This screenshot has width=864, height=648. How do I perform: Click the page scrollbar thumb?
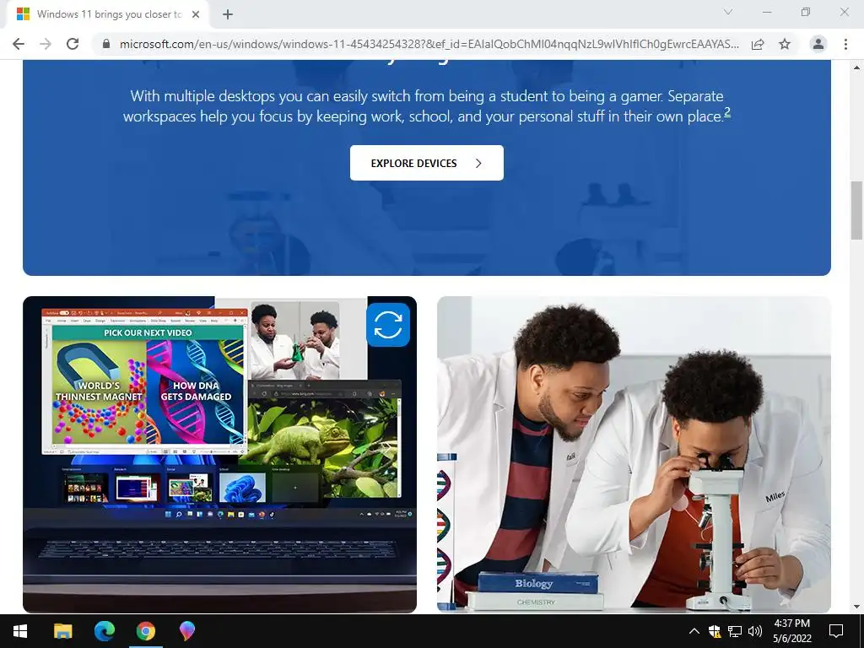(856, 210)
